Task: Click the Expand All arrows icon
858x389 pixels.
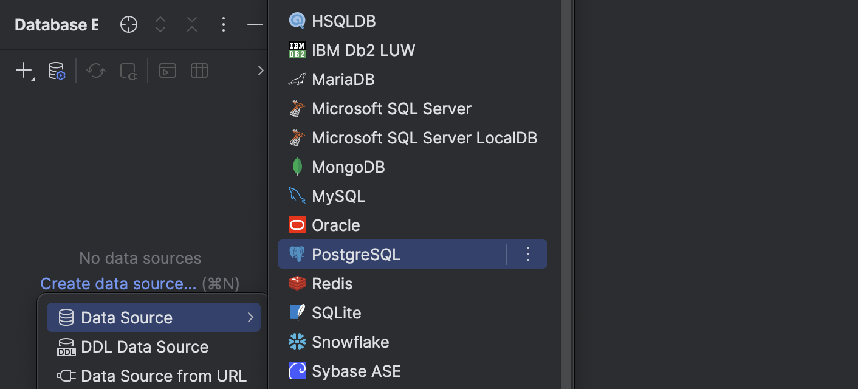Action: (x=160, y=24)
